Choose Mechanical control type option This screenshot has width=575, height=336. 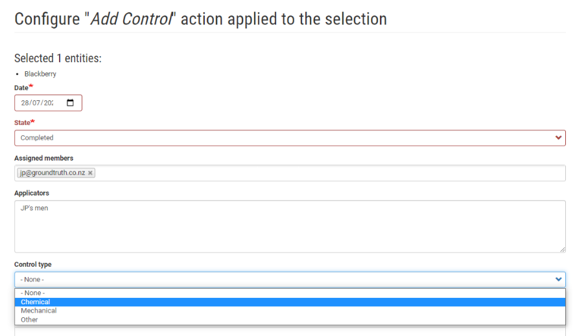point(290,311)
